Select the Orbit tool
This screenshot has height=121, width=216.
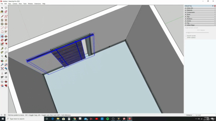tap(2, 61)
